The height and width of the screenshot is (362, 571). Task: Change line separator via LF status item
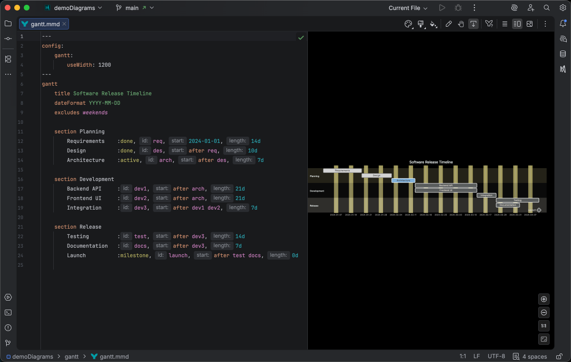point(477,356)
